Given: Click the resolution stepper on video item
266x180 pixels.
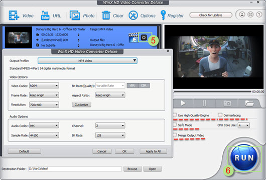Looking at the screenshot, I should 78,34.
